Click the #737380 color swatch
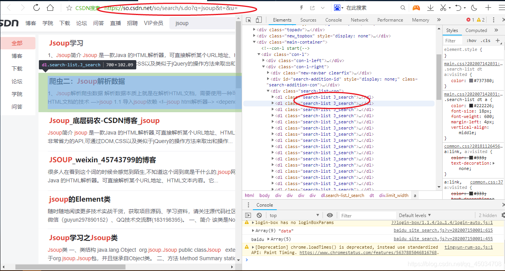The image size is (505, 271). click(x=470, y=81)
